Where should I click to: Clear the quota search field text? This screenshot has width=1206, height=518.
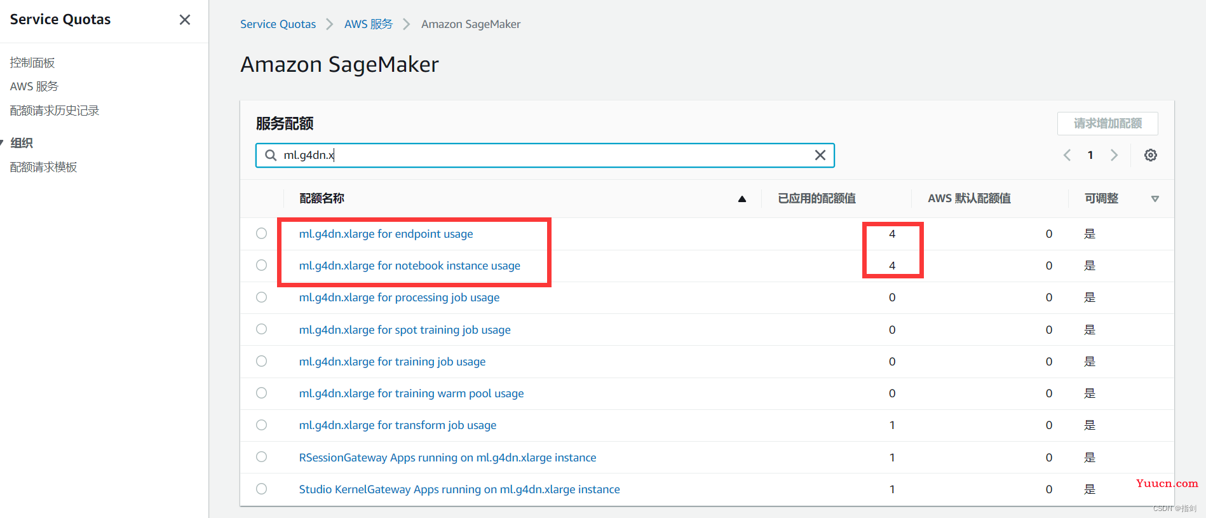(x=820, y=155)
